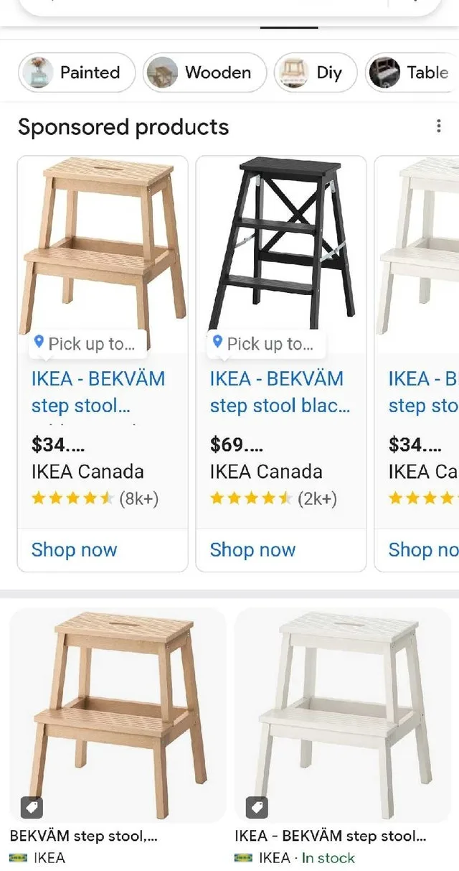
Task: Tap the Diy chip's thumbnail image
Action: click(293, 73)
